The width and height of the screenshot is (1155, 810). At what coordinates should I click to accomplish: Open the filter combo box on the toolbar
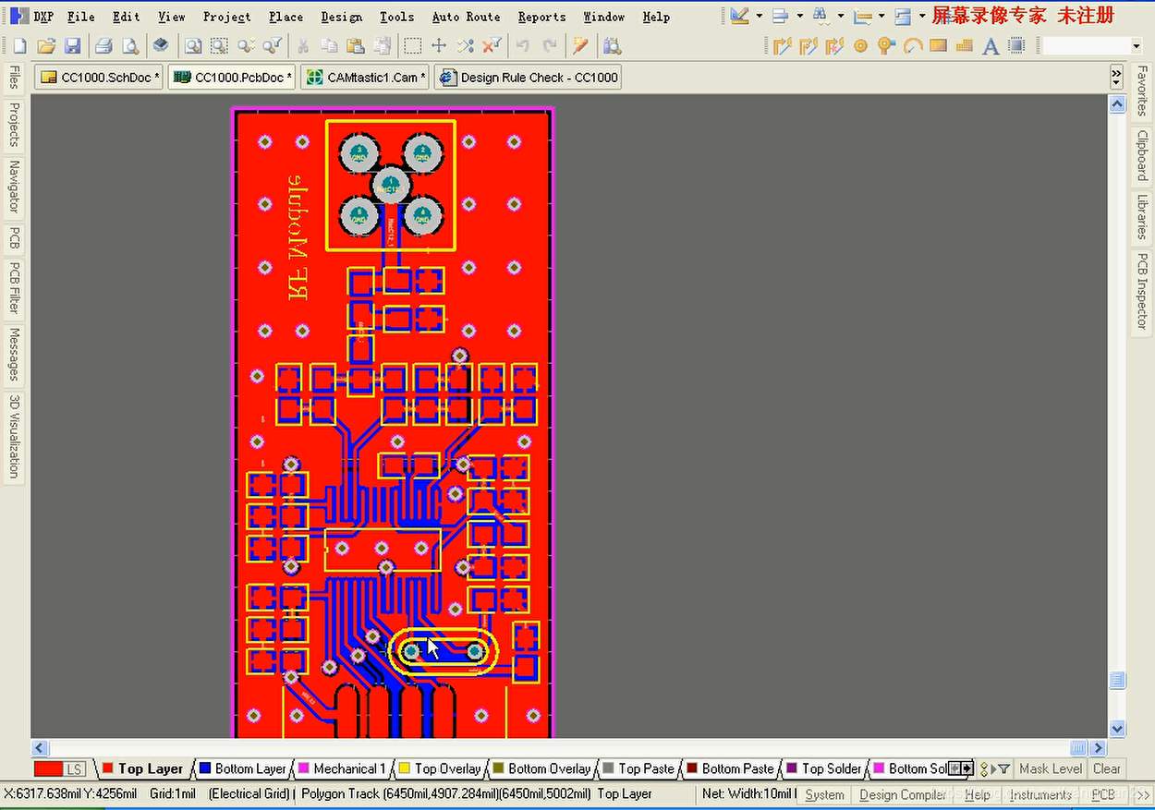pyautogui.click(x=1090, y=45)
